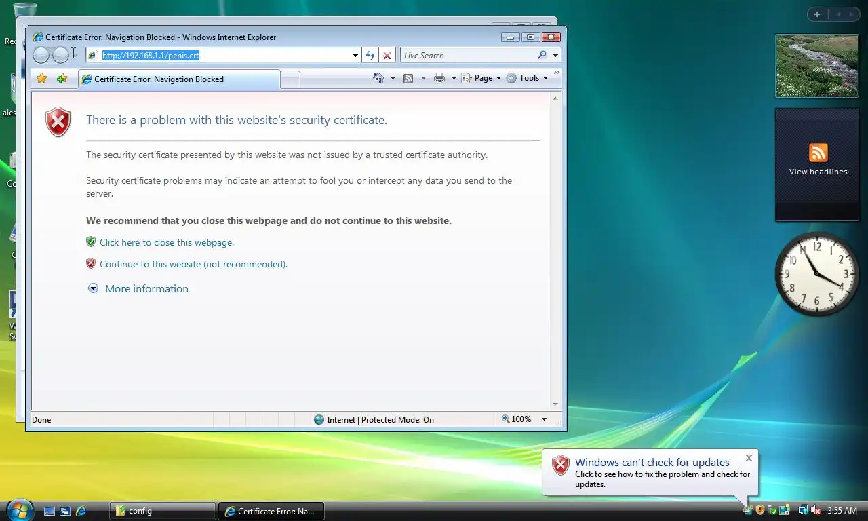Click the Refresh button next to address bar
868x521 pixels.
click(370, 56)
